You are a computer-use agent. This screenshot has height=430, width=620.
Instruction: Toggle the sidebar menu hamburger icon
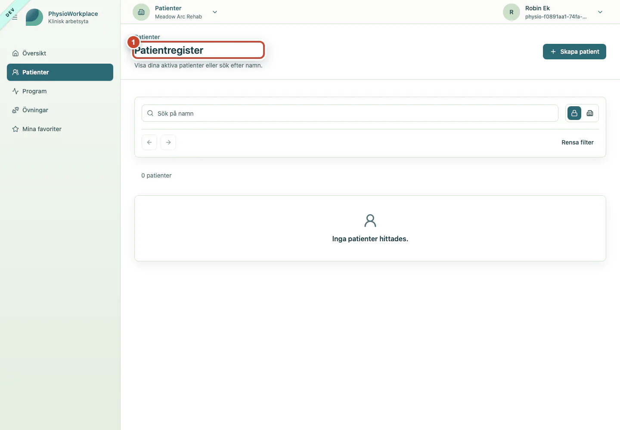[15, 17]
